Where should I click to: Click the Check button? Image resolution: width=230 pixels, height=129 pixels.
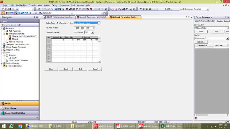[66, 69]
